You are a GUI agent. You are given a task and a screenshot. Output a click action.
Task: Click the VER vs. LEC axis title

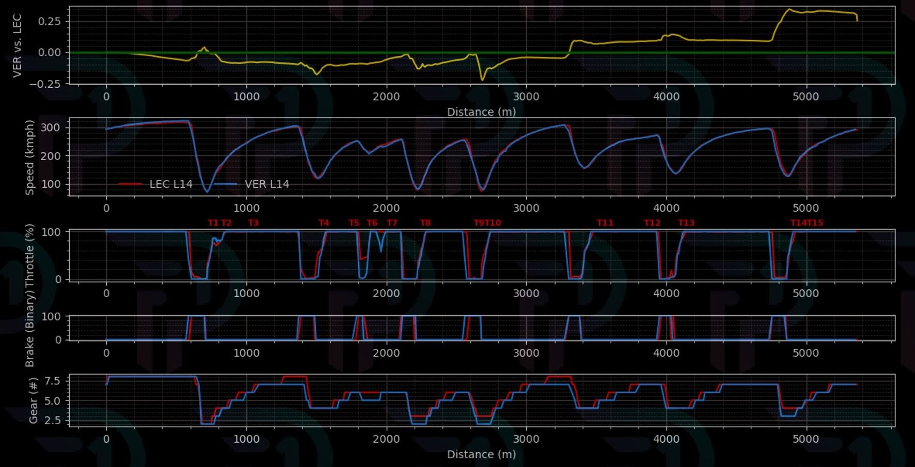18,46
